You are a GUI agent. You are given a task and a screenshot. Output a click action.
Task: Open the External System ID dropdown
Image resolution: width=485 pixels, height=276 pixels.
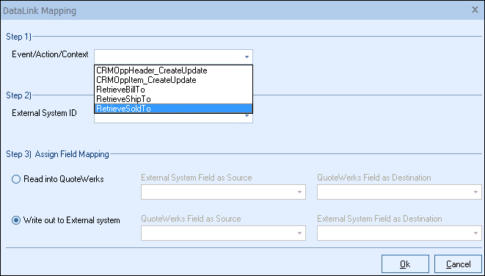click(247, 116)
